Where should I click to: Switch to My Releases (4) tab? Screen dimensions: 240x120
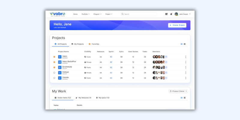coord(83,98)
